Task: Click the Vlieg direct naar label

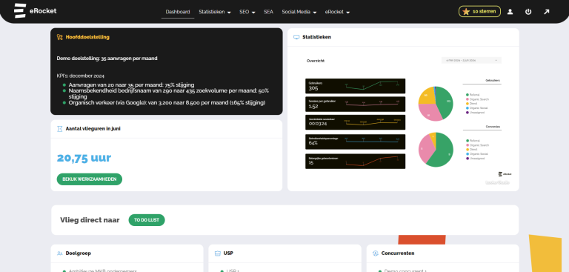Action: (90, 220)
